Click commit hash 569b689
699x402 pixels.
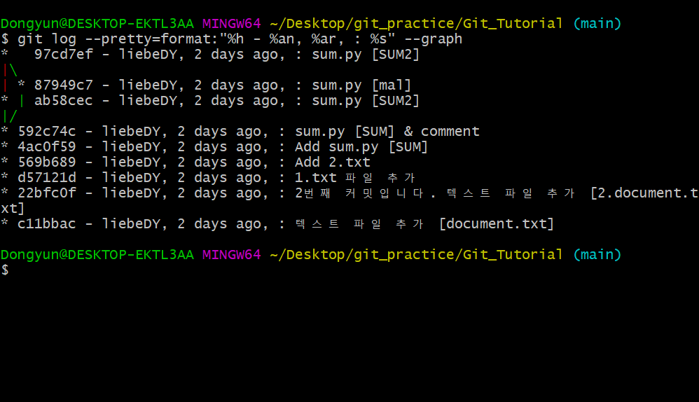(47, 162)
